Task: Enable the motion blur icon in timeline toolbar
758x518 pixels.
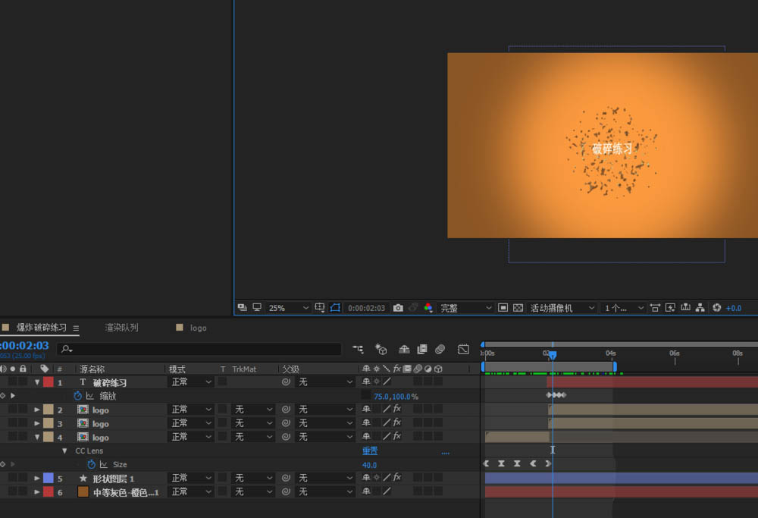Action: click(440, 349)
